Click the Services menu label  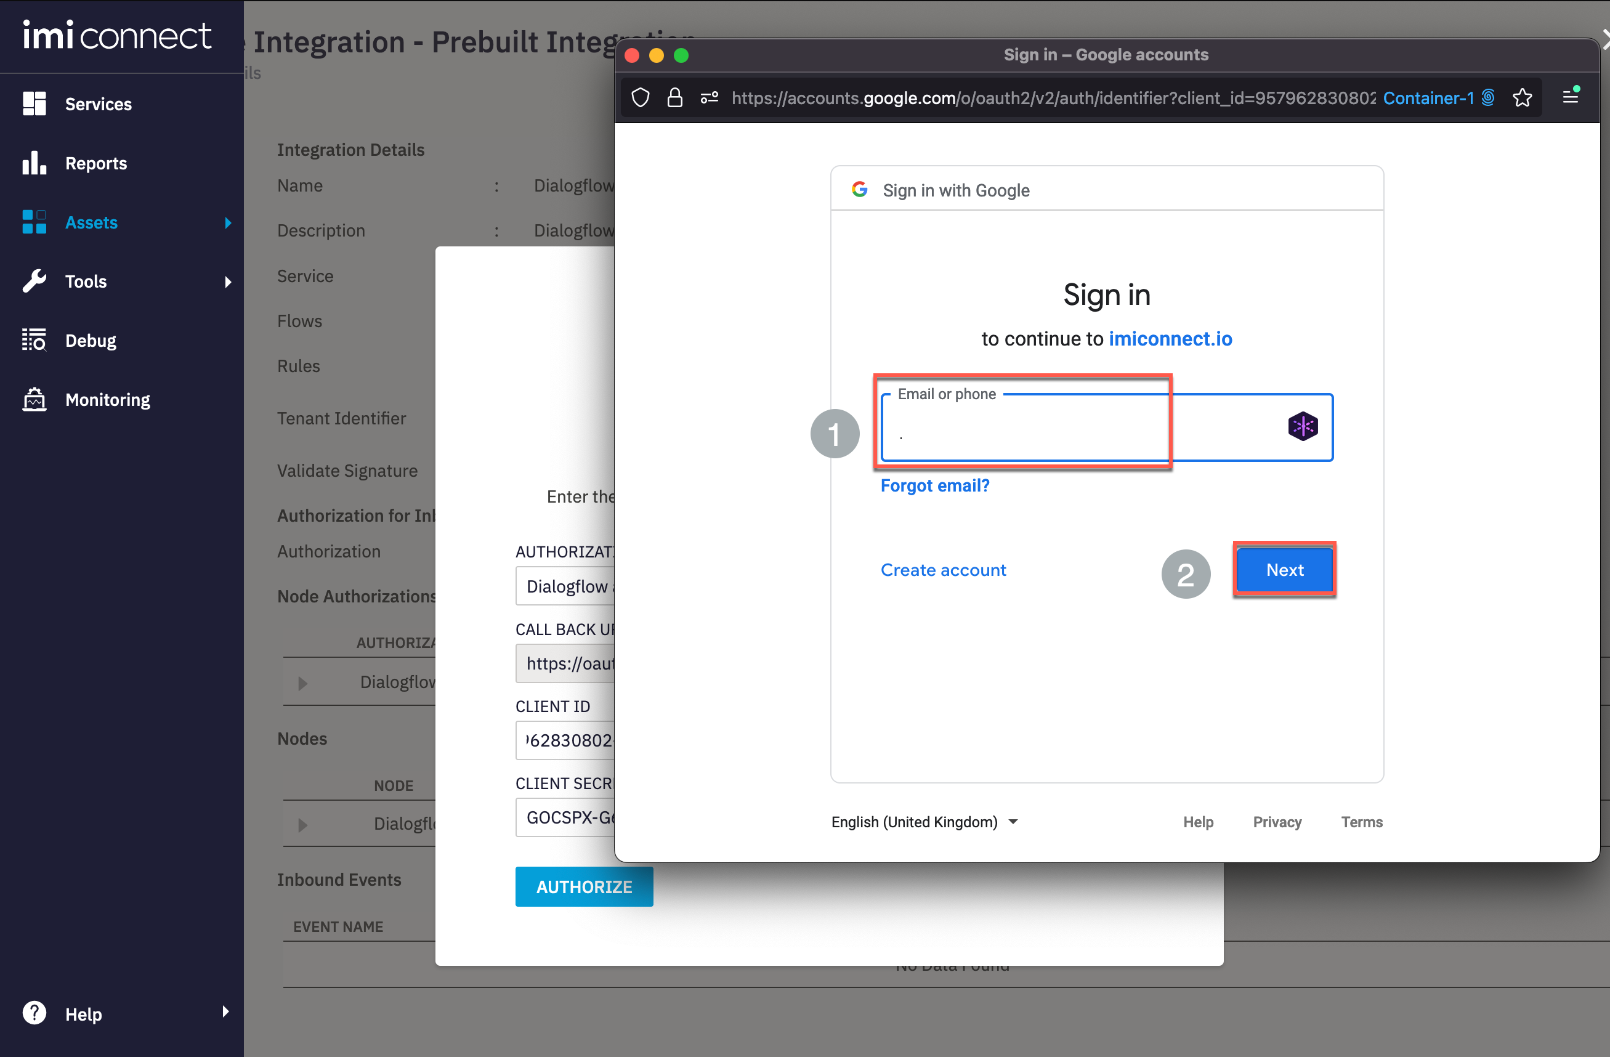[99, 104]
